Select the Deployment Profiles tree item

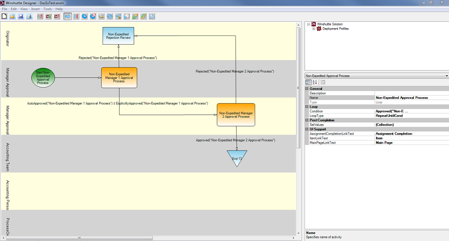(336, 29)
